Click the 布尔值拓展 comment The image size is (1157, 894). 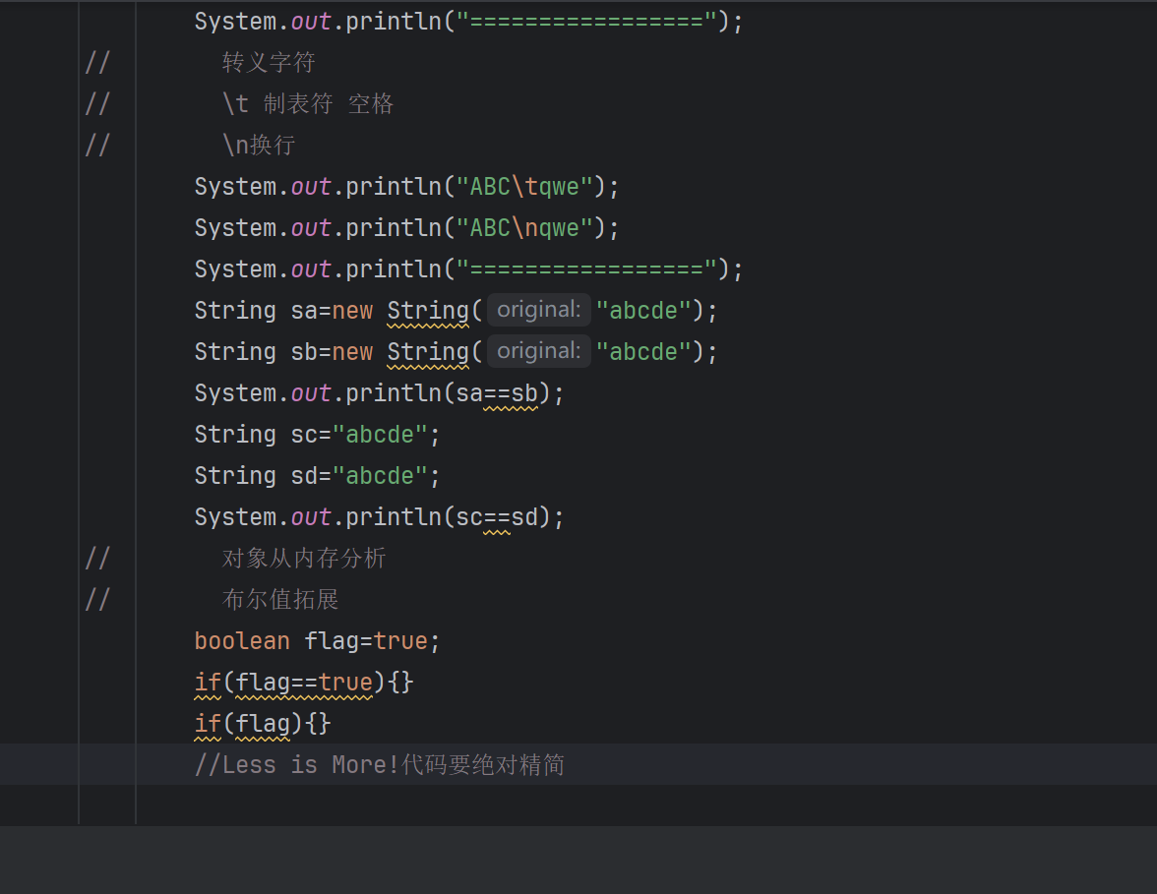click(x=280, y=599)
